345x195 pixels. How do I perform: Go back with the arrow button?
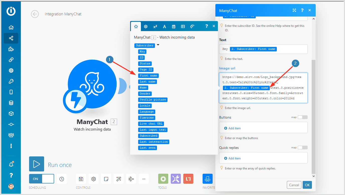coord(35,14)
